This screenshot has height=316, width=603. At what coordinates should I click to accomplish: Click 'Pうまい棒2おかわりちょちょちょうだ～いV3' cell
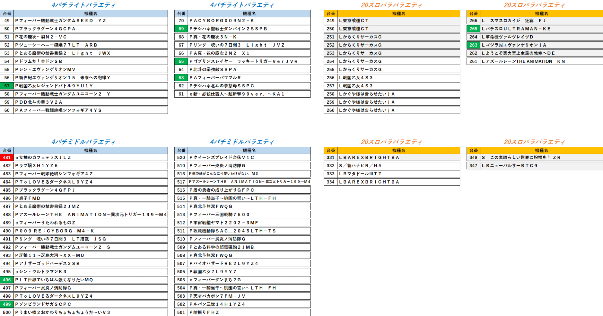(91, 312)
